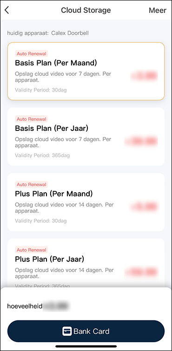Click blurred price of Basis Plan Per Maand

pyautogui.click(x=144, y=76)
